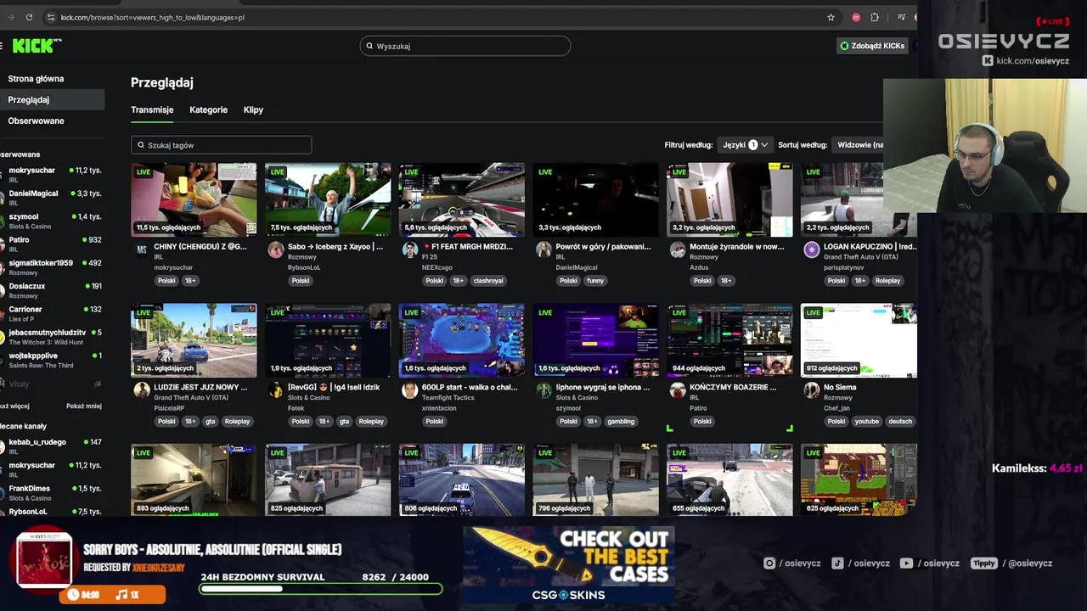Open Azdus's avatar under Montuje żyrandole stream
The width and height of the screenshot is (1087, 611).
point(678,249)
